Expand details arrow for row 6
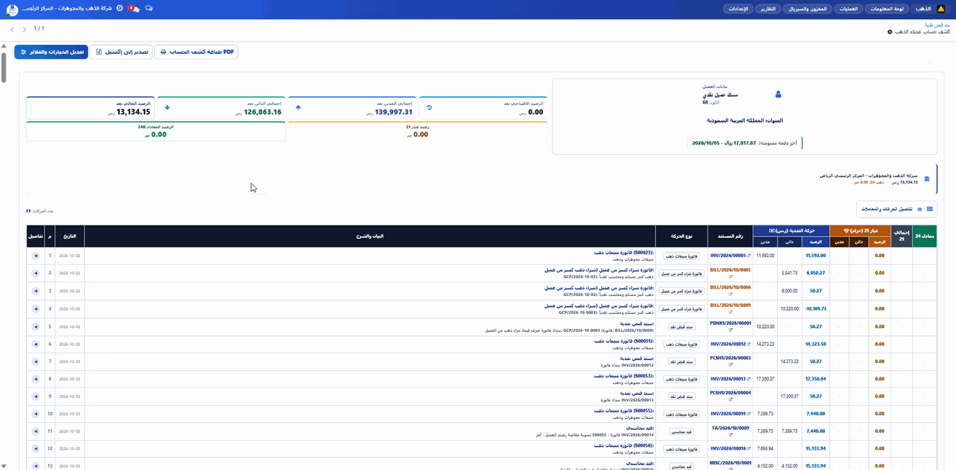956x470 pixels. (x=36, y=344)
